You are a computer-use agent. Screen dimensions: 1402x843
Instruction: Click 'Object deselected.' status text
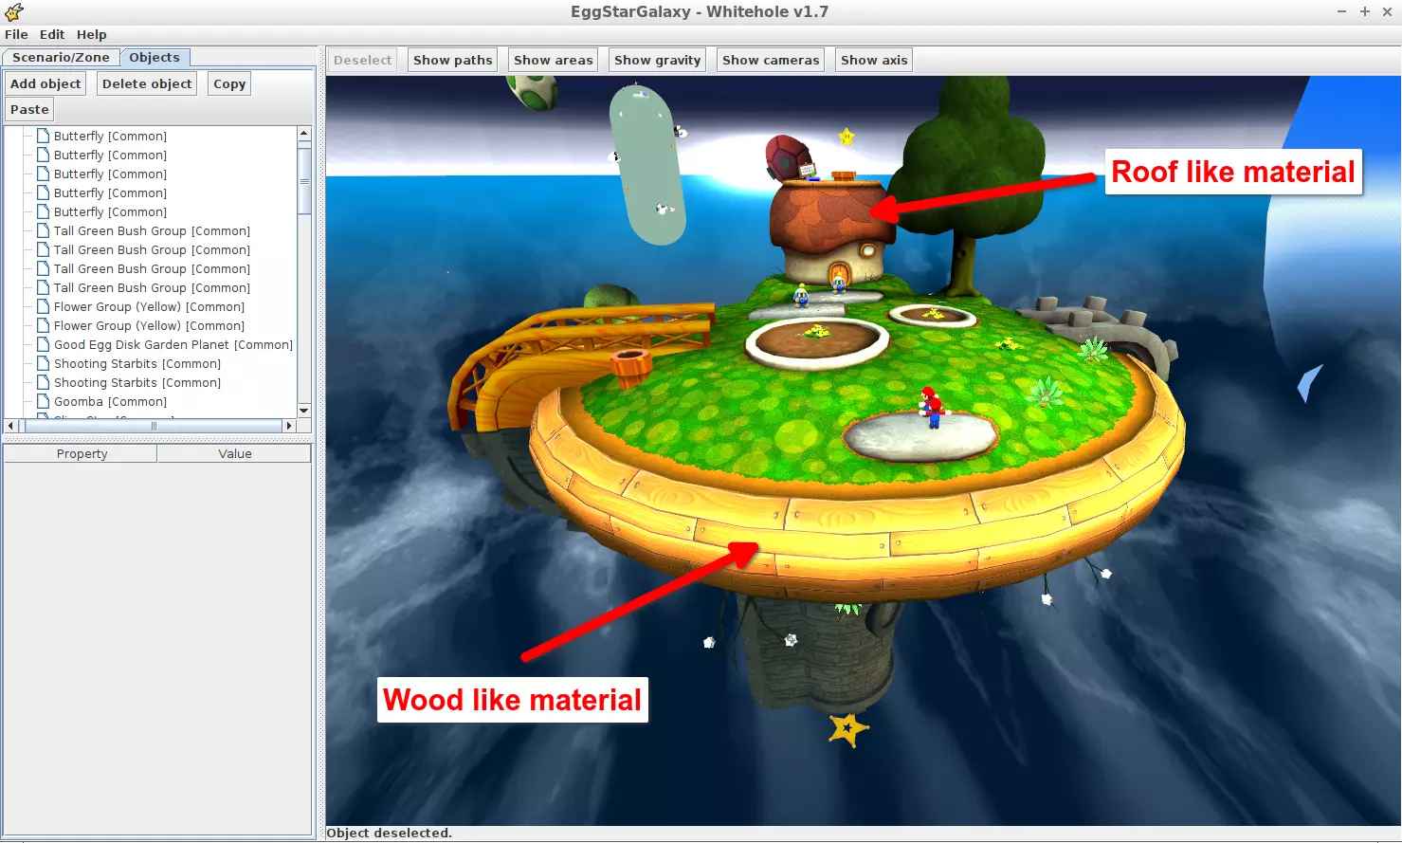pos(390,833)
